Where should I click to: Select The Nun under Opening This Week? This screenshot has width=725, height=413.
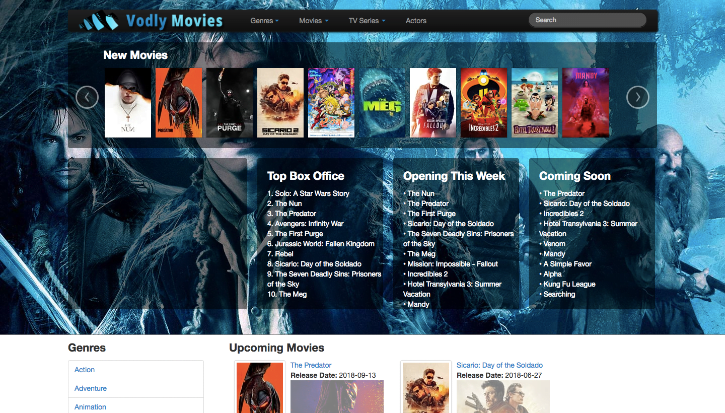click(x=421, y=193)
